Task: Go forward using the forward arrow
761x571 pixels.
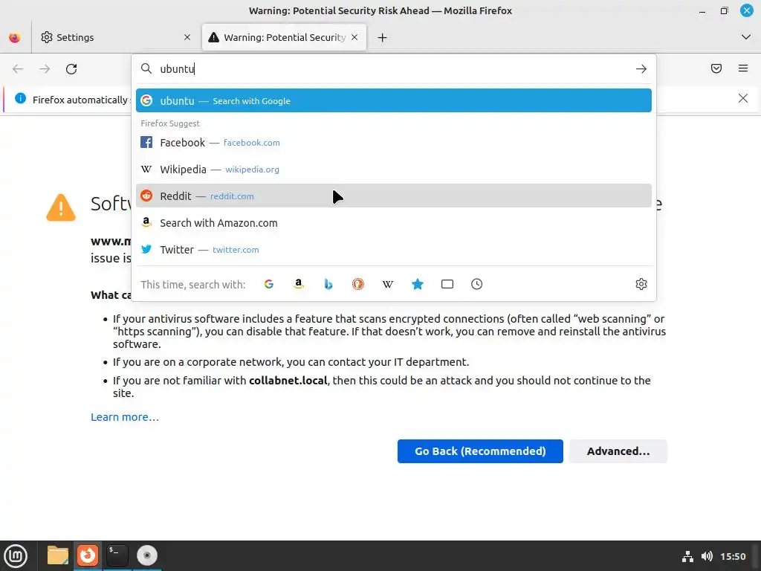Action: point(45,69)
